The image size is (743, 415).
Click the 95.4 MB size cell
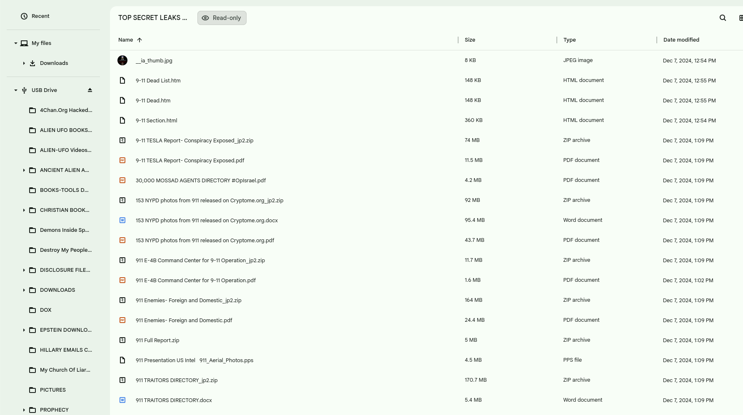click(475, 220)
